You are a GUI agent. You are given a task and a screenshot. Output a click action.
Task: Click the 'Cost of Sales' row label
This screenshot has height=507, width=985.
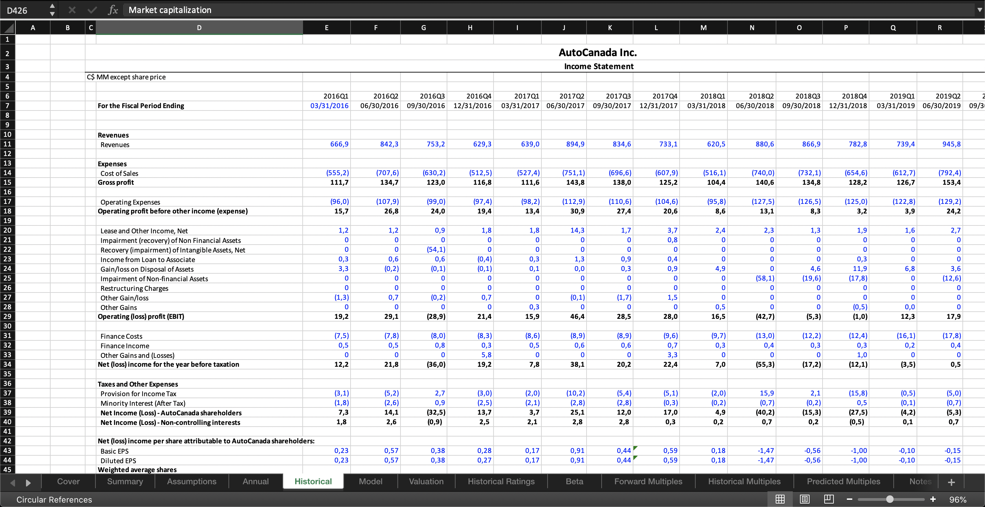coord(119,173)
